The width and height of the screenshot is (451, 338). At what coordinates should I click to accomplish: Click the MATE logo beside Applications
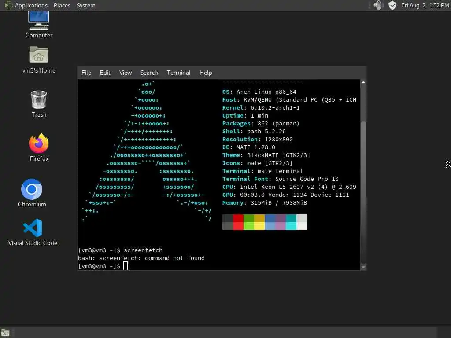tap(7, 5)
